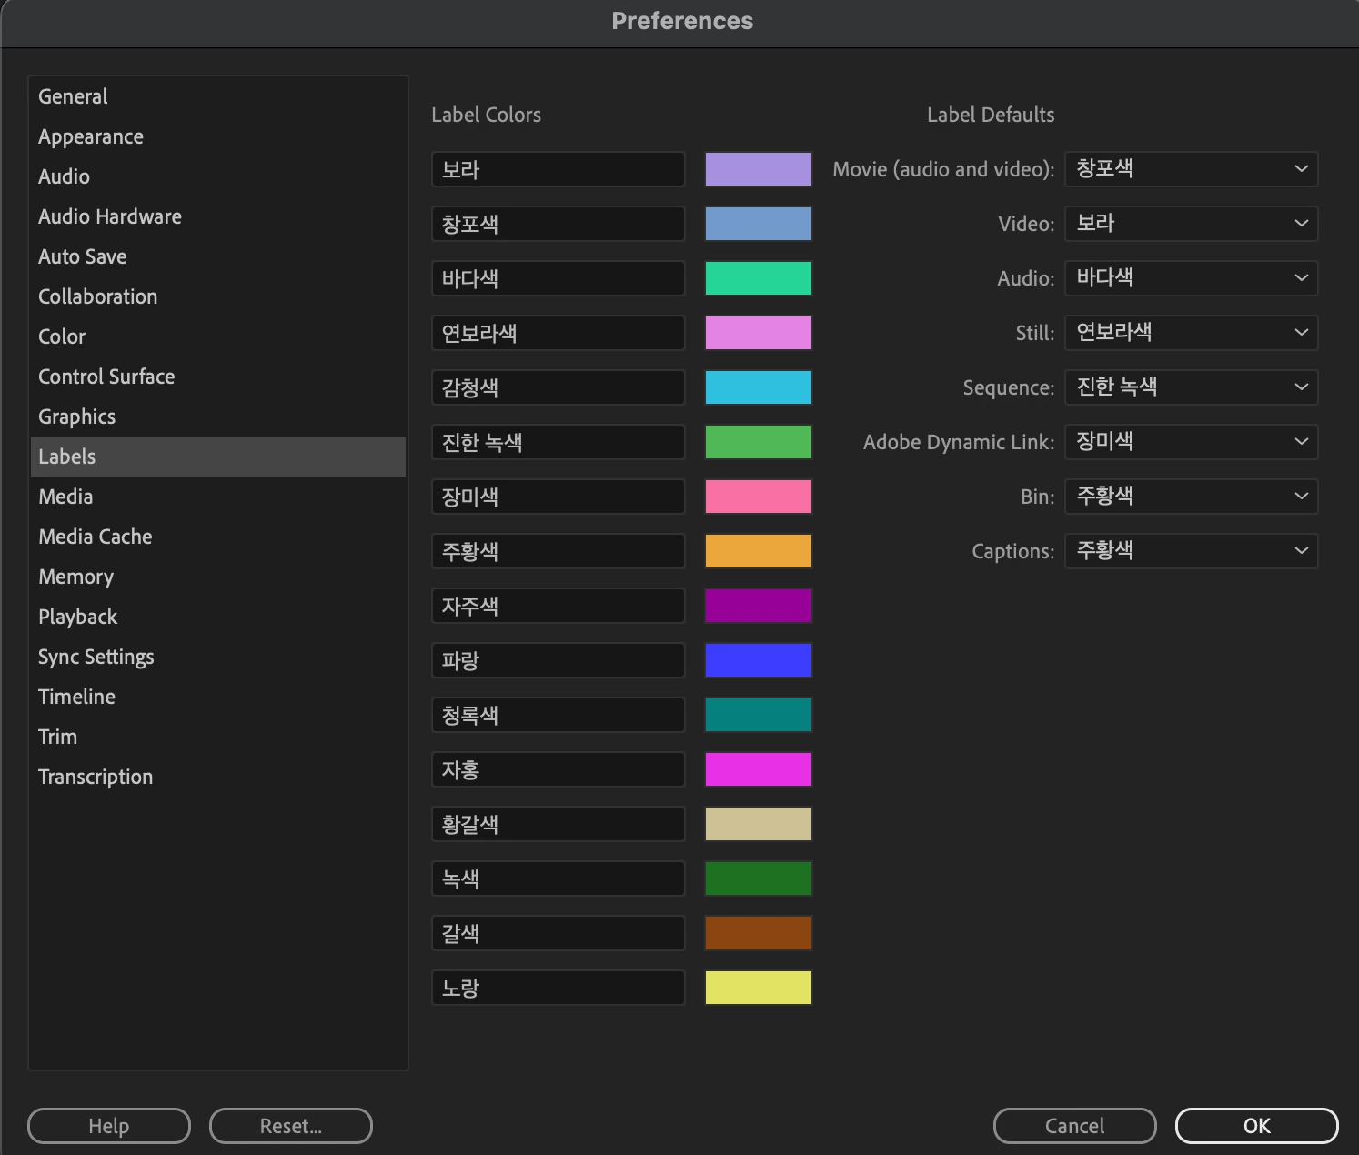Image resolution: width=1359 pixels, height=1155 pixels.
Task: Confirm preferences with OK
Action: click(1257, 1126)
